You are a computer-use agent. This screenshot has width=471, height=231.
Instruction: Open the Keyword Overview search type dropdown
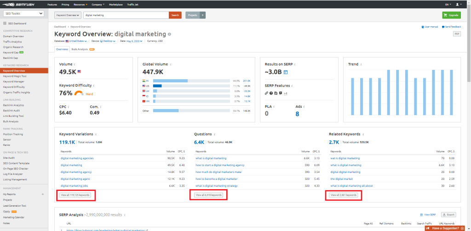[68, 15]
